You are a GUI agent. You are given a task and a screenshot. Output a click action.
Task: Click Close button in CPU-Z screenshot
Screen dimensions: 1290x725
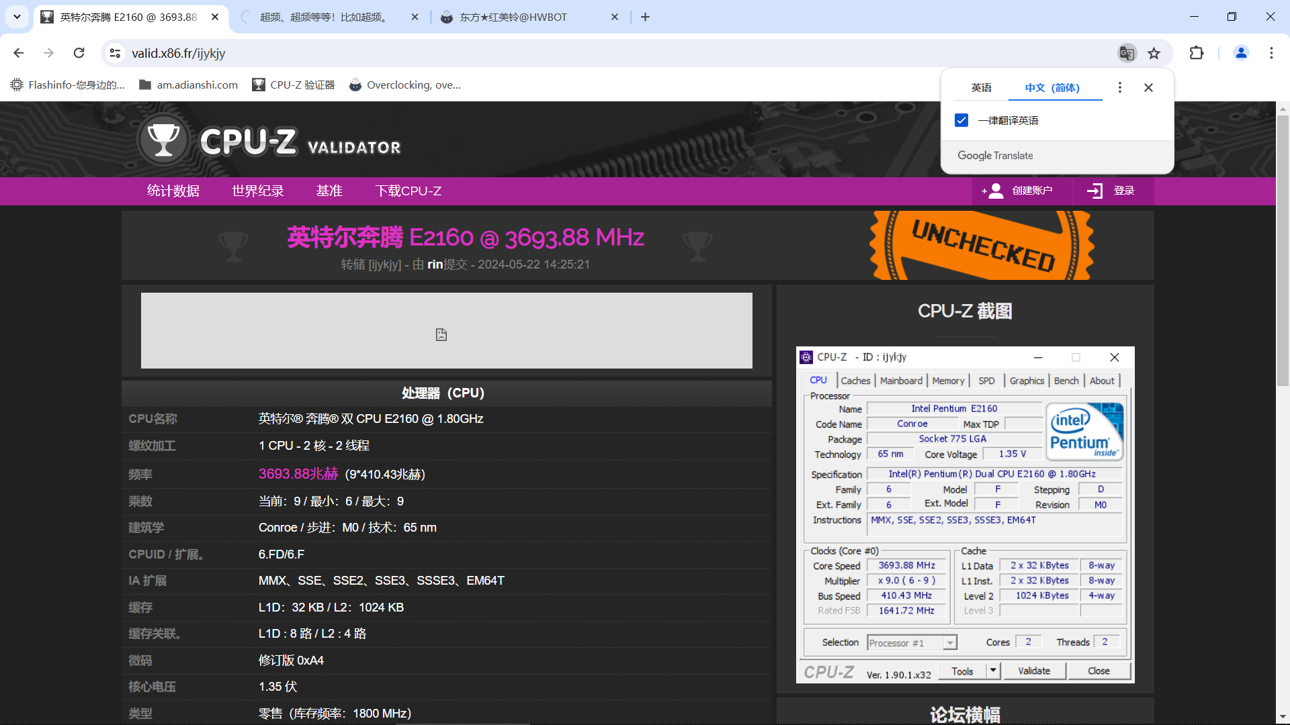(x=1099, y=671)
